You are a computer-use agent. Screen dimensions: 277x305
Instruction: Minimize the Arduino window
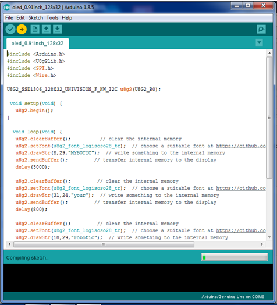coord(236,6)
